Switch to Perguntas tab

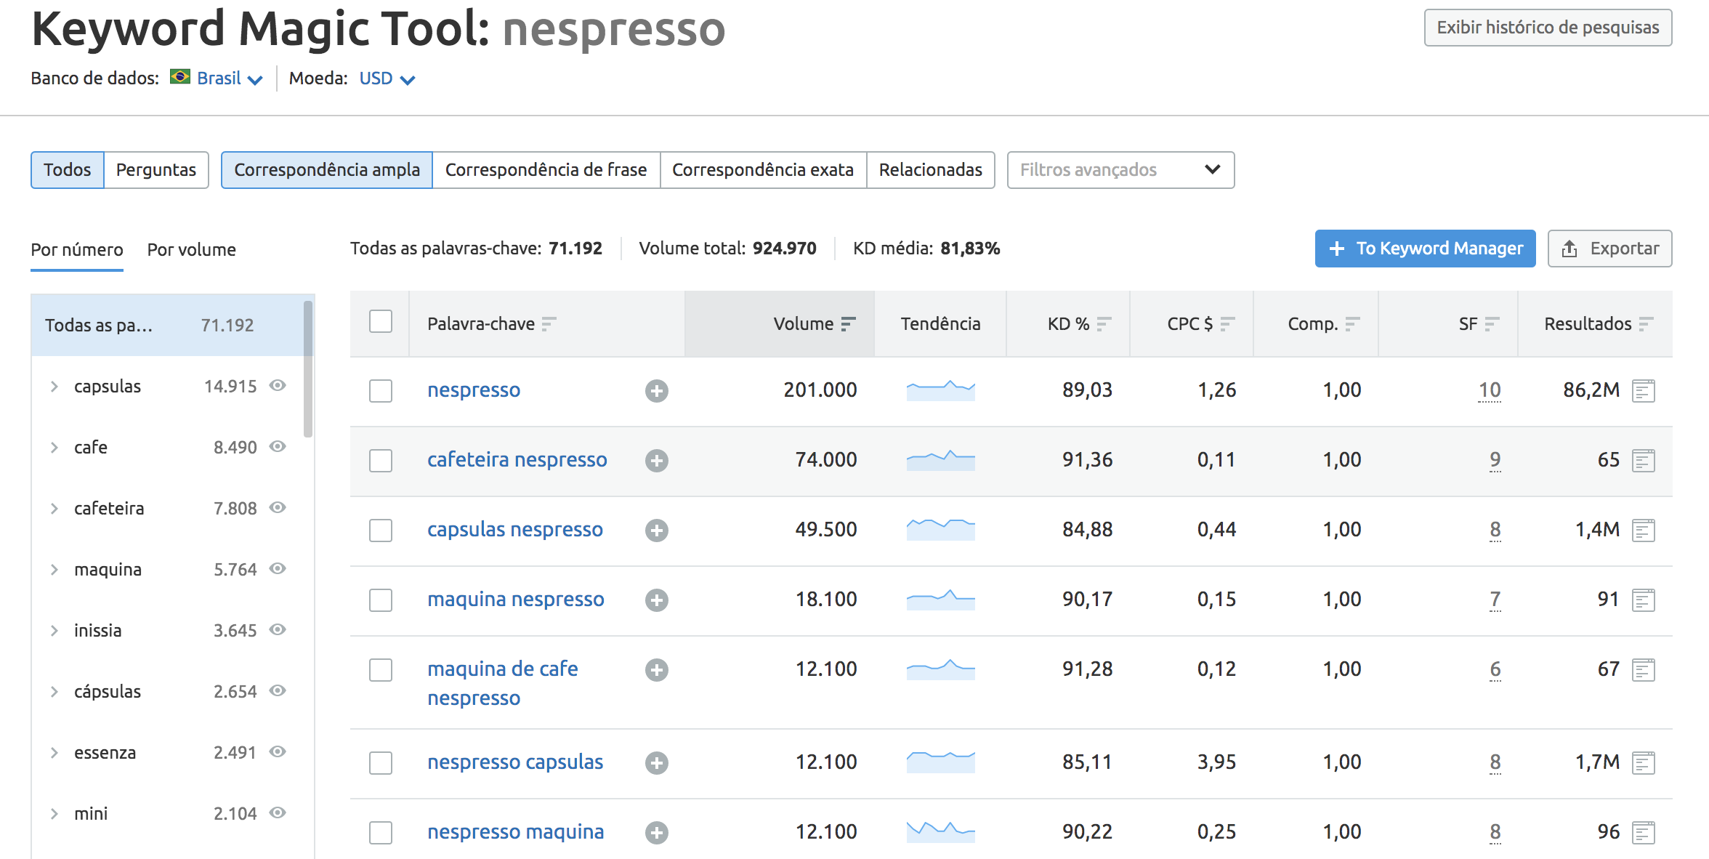pyautogui.click(x=156, y=170)
